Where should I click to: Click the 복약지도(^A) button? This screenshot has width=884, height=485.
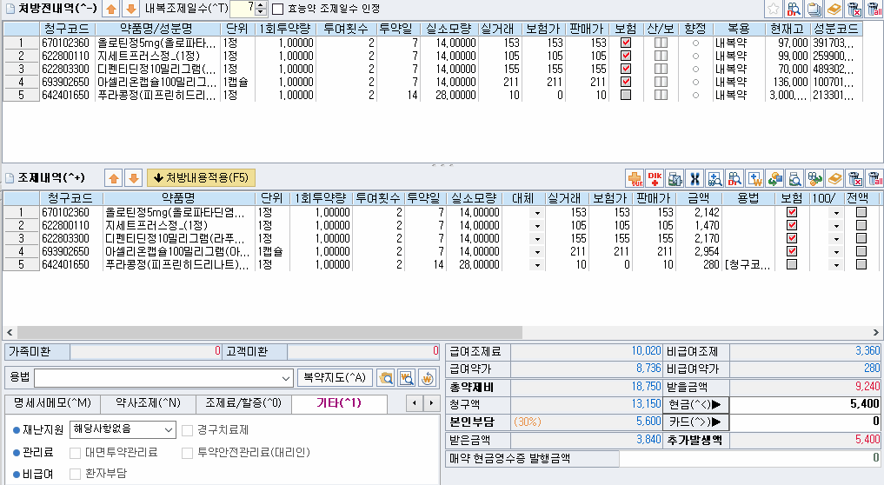pos(335,378)
